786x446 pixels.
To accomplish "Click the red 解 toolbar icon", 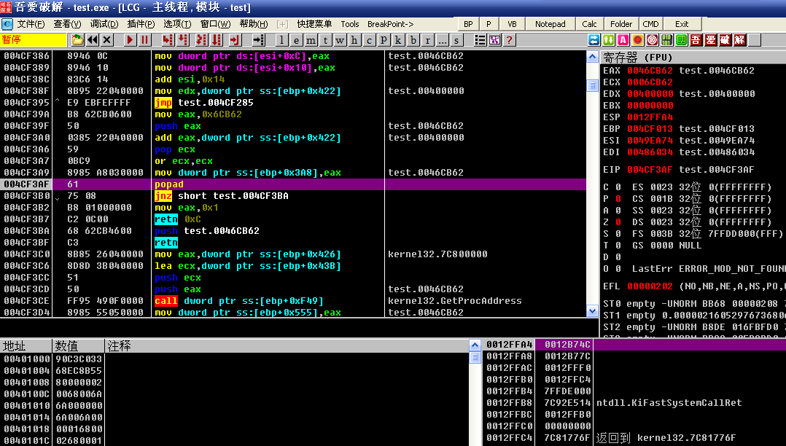I will click(740, 40).
